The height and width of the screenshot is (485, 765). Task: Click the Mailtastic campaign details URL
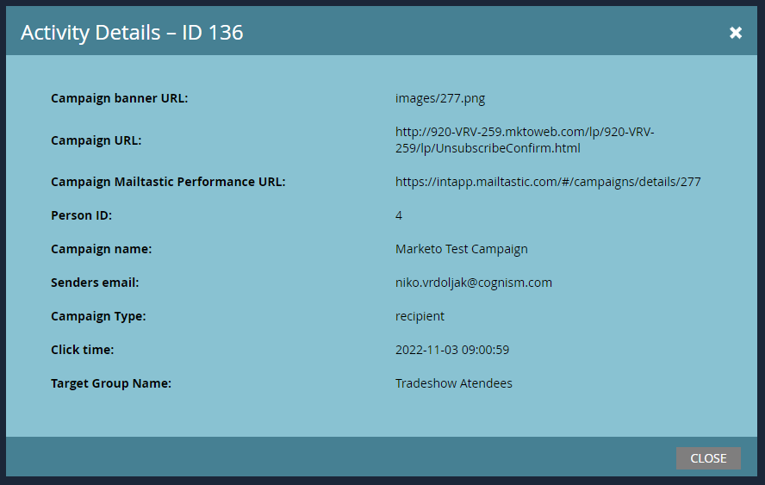(548, 182)
